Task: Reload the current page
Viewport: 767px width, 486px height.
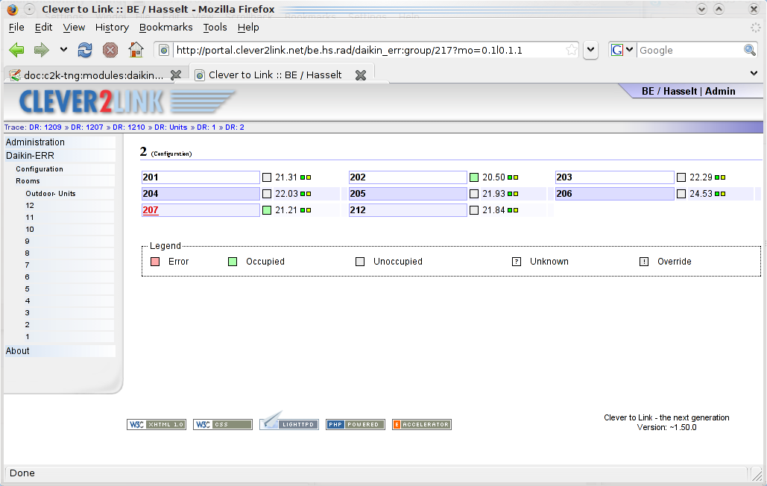Action: point(85,50)
